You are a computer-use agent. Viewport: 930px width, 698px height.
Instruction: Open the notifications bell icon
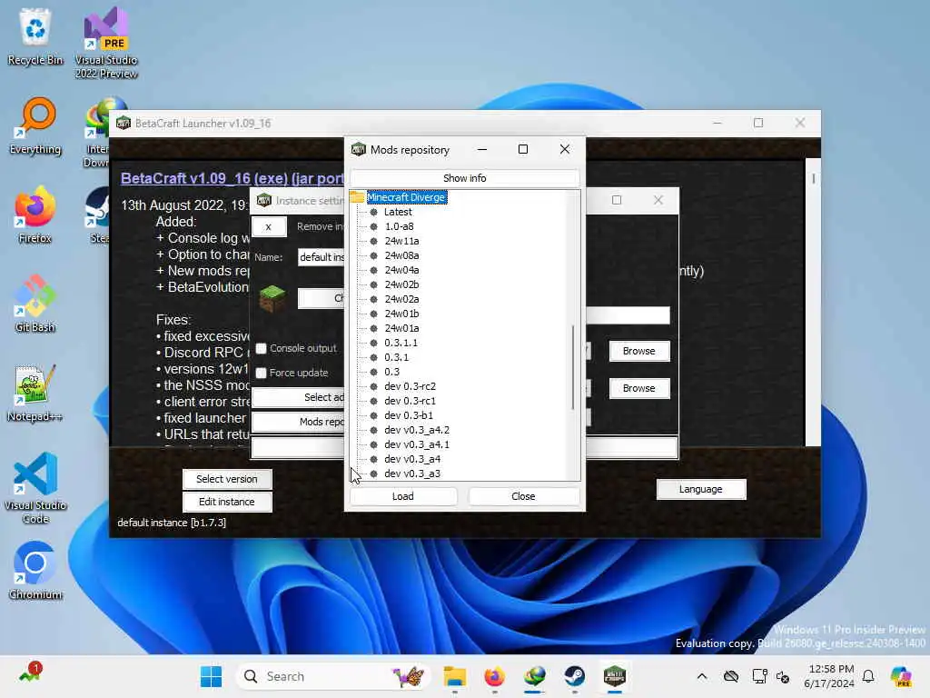pyautogui.click(x=868, y=676)
